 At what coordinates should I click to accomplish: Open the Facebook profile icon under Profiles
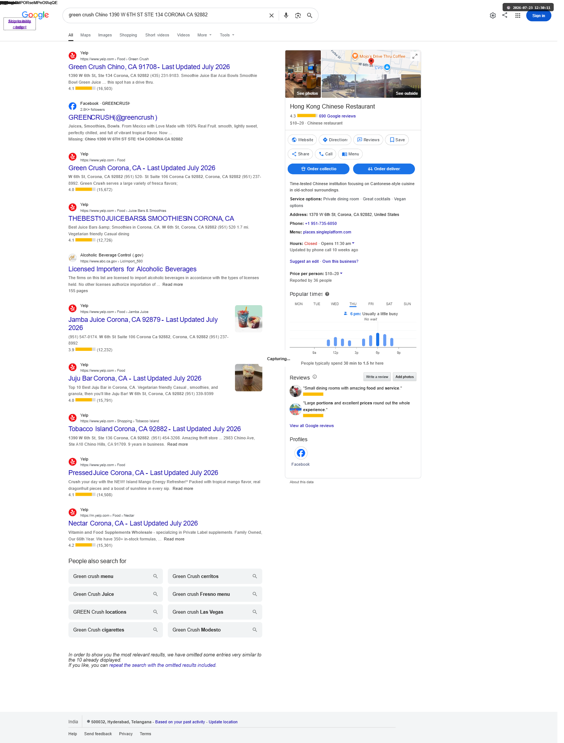(x=301, y=453)
